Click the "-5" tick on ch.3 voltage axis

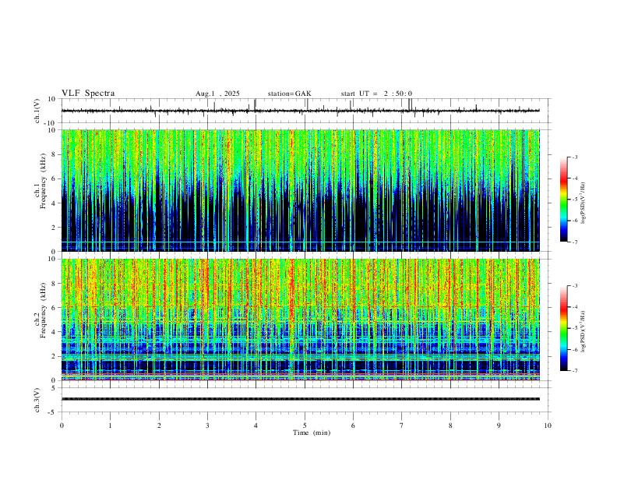pos(53,412)
